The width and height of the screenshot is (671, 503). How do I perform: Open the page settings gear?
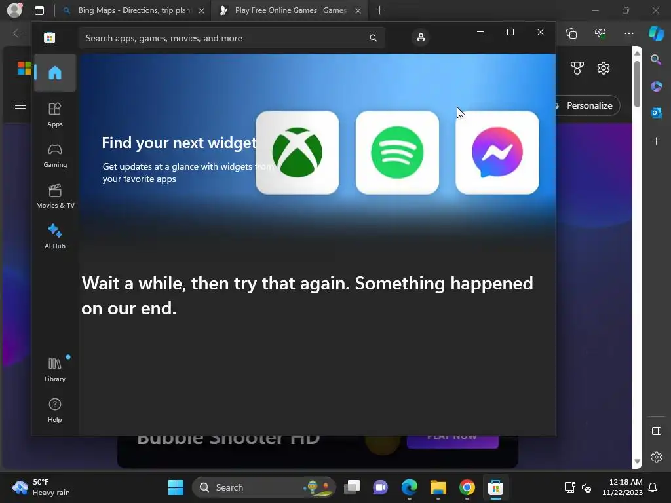coord(604,68)
